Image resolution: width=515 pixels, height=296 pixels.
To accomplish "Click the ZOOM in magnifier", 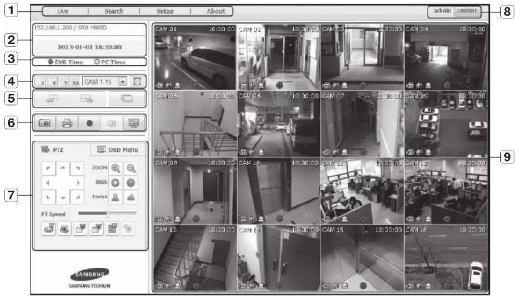I will click(x=115, y=168).
